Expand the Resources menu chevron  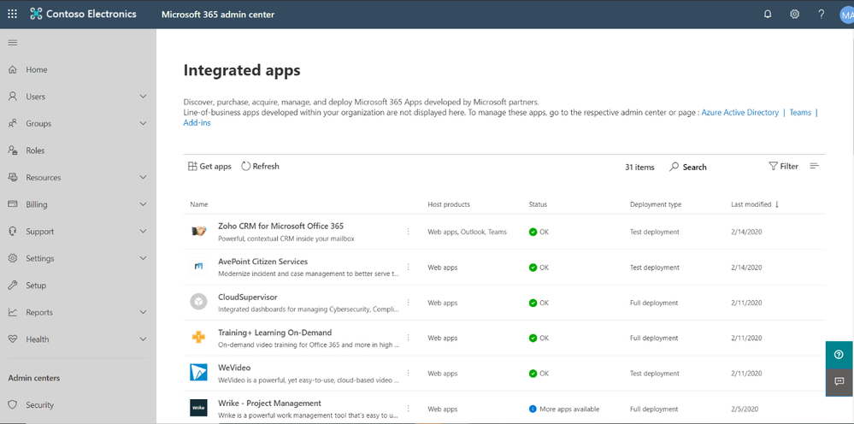click(x=144, y=178)
